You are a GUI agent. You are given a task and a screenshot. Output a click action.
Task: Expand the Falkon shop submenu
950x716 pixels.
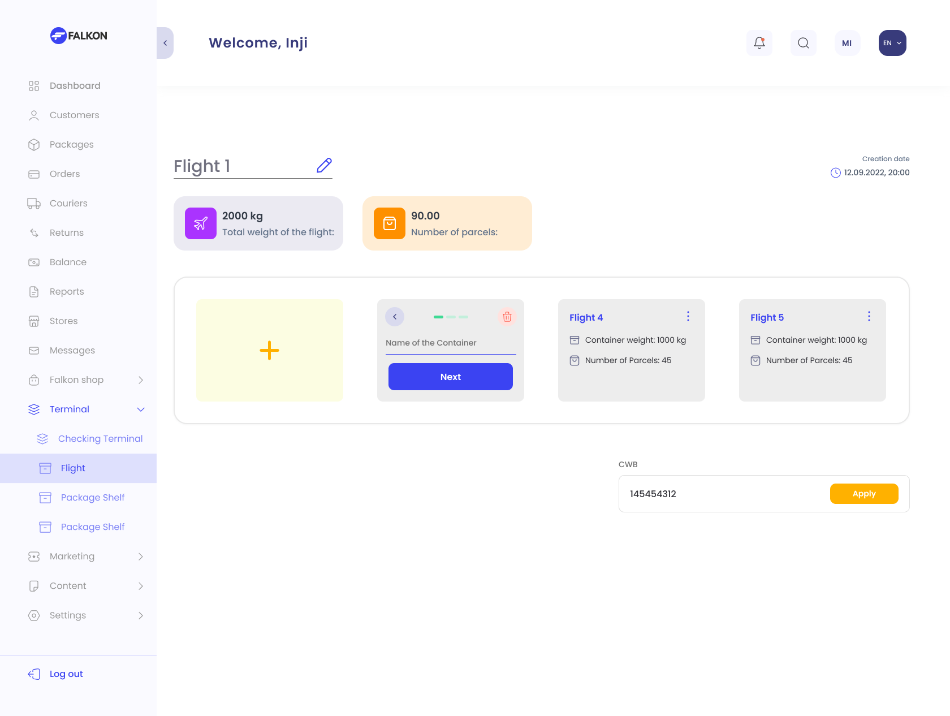[x=141, y=380]
